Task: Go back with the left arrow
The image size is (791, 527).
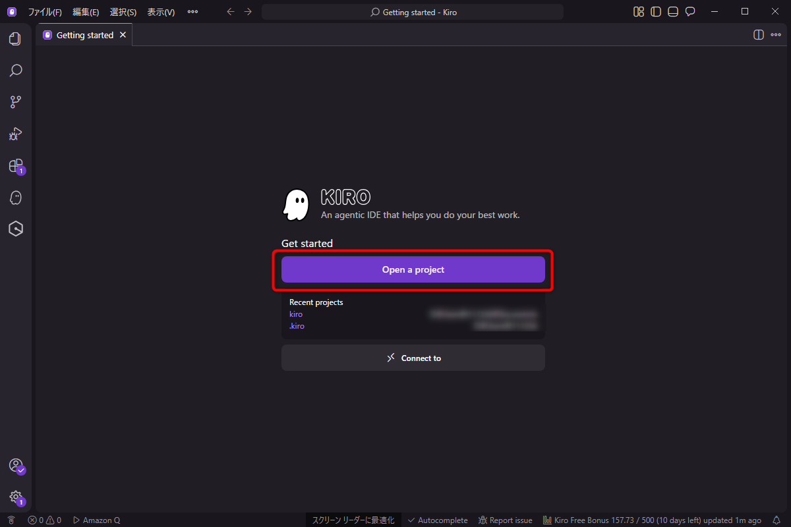Action: pos(230,12)
